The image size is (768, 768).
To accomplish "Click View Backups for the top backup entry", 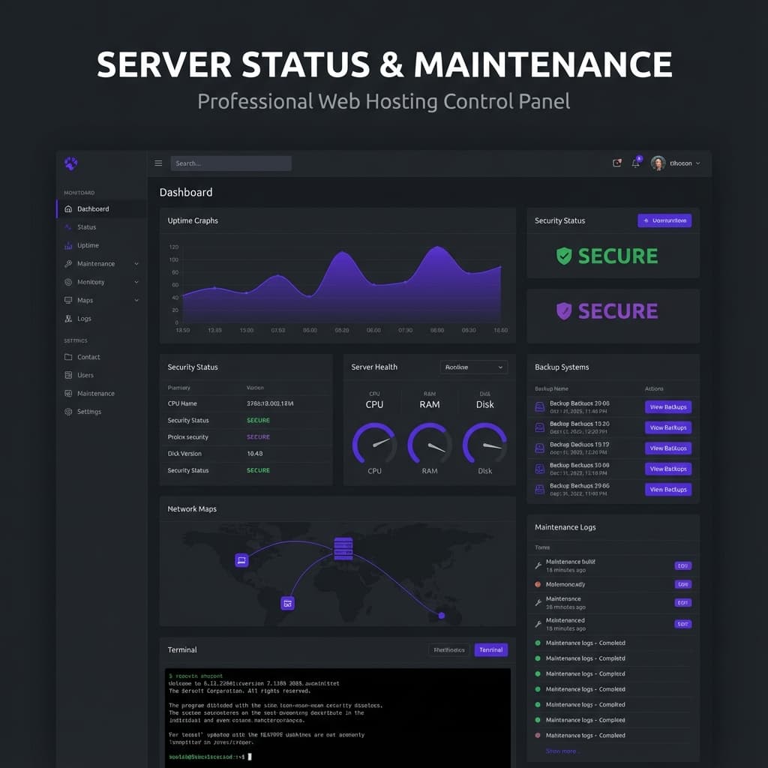I will (667, 406).
